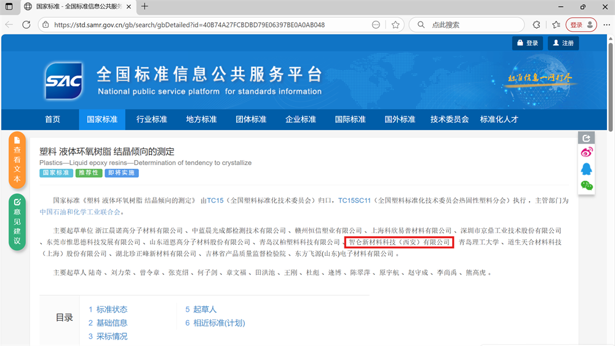This screenshot has height=346, width=615.
Task: Open the 中国石油和化学工业联合会 link
Action: (x=81, y=212)
